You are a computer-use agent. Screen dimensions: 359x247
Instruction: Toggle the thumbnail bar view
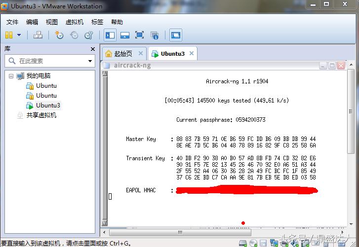coord(125,35)
